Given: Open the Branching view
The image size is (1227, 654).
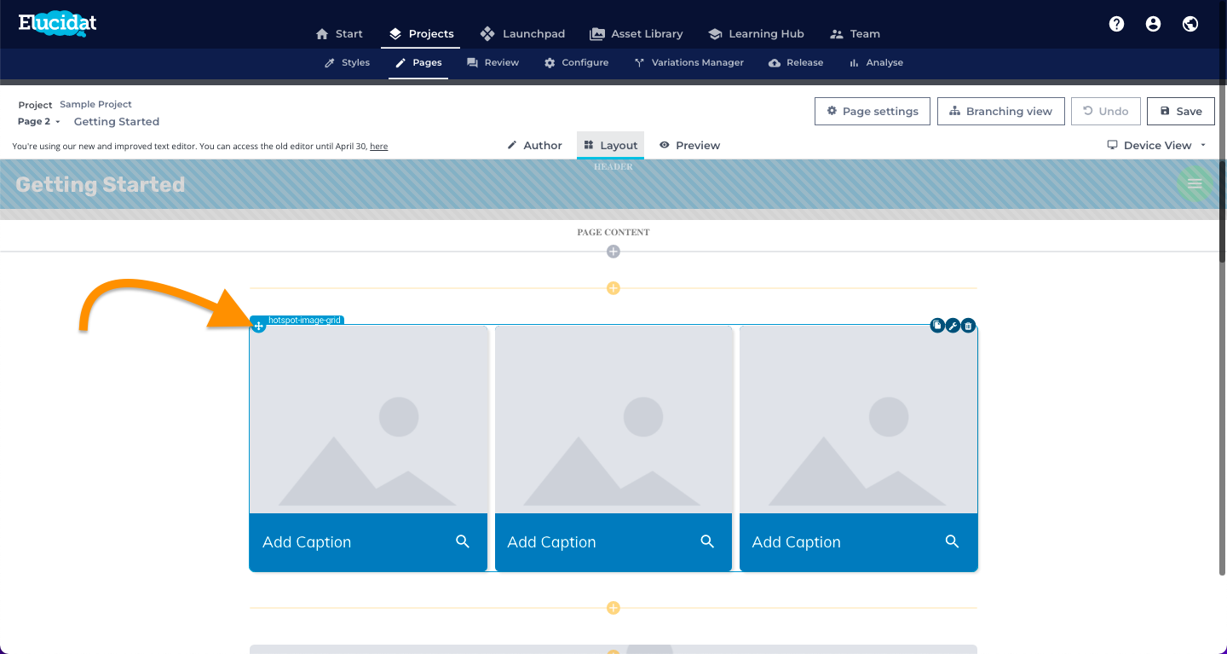Looking at the screenshot, I should (x=1001, y=111).
